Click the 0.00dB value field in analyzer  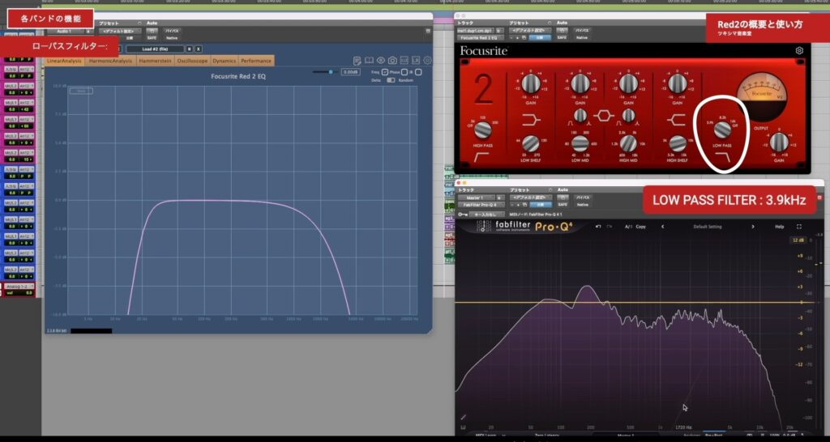[350, 72]
